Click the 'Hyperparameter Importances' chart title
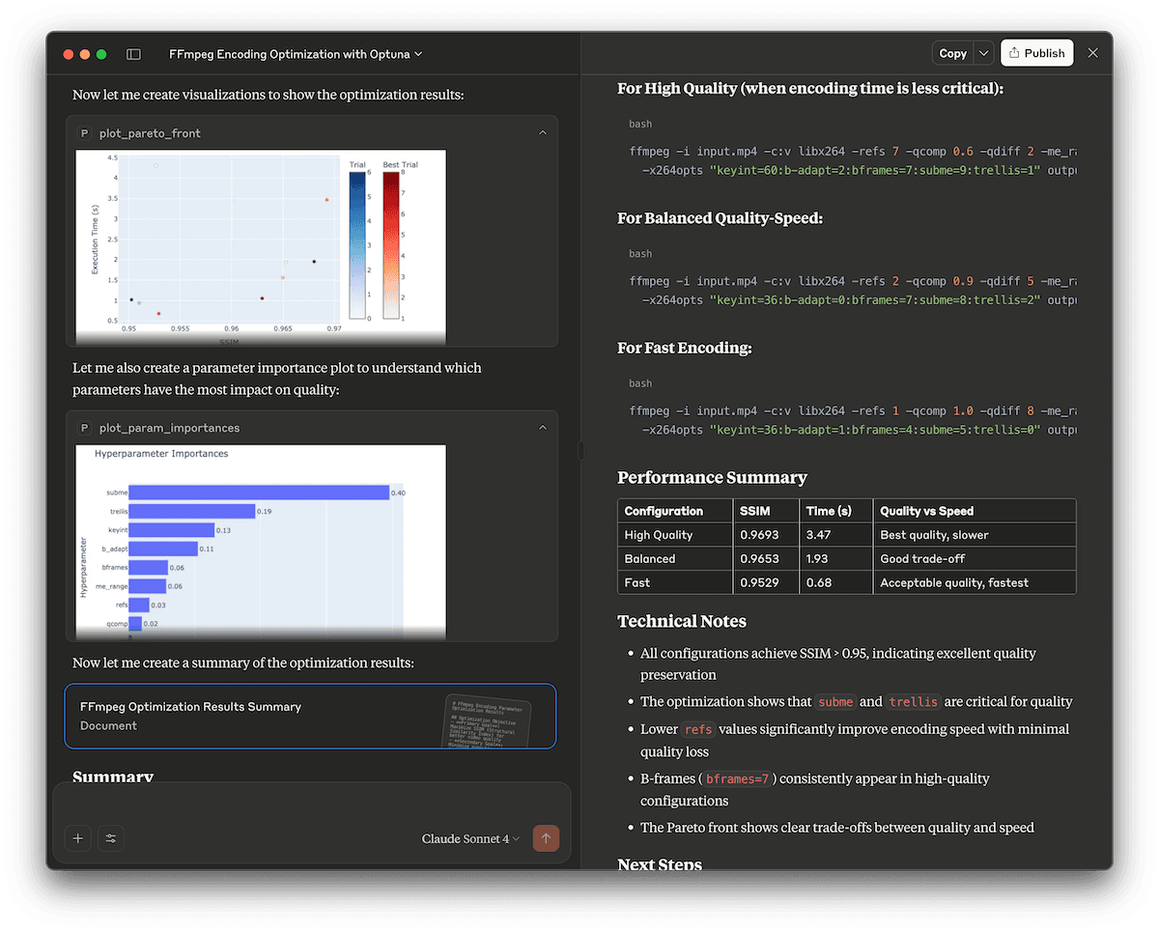The height and width of the screenshot is (931, 1159). coord(161,453)
